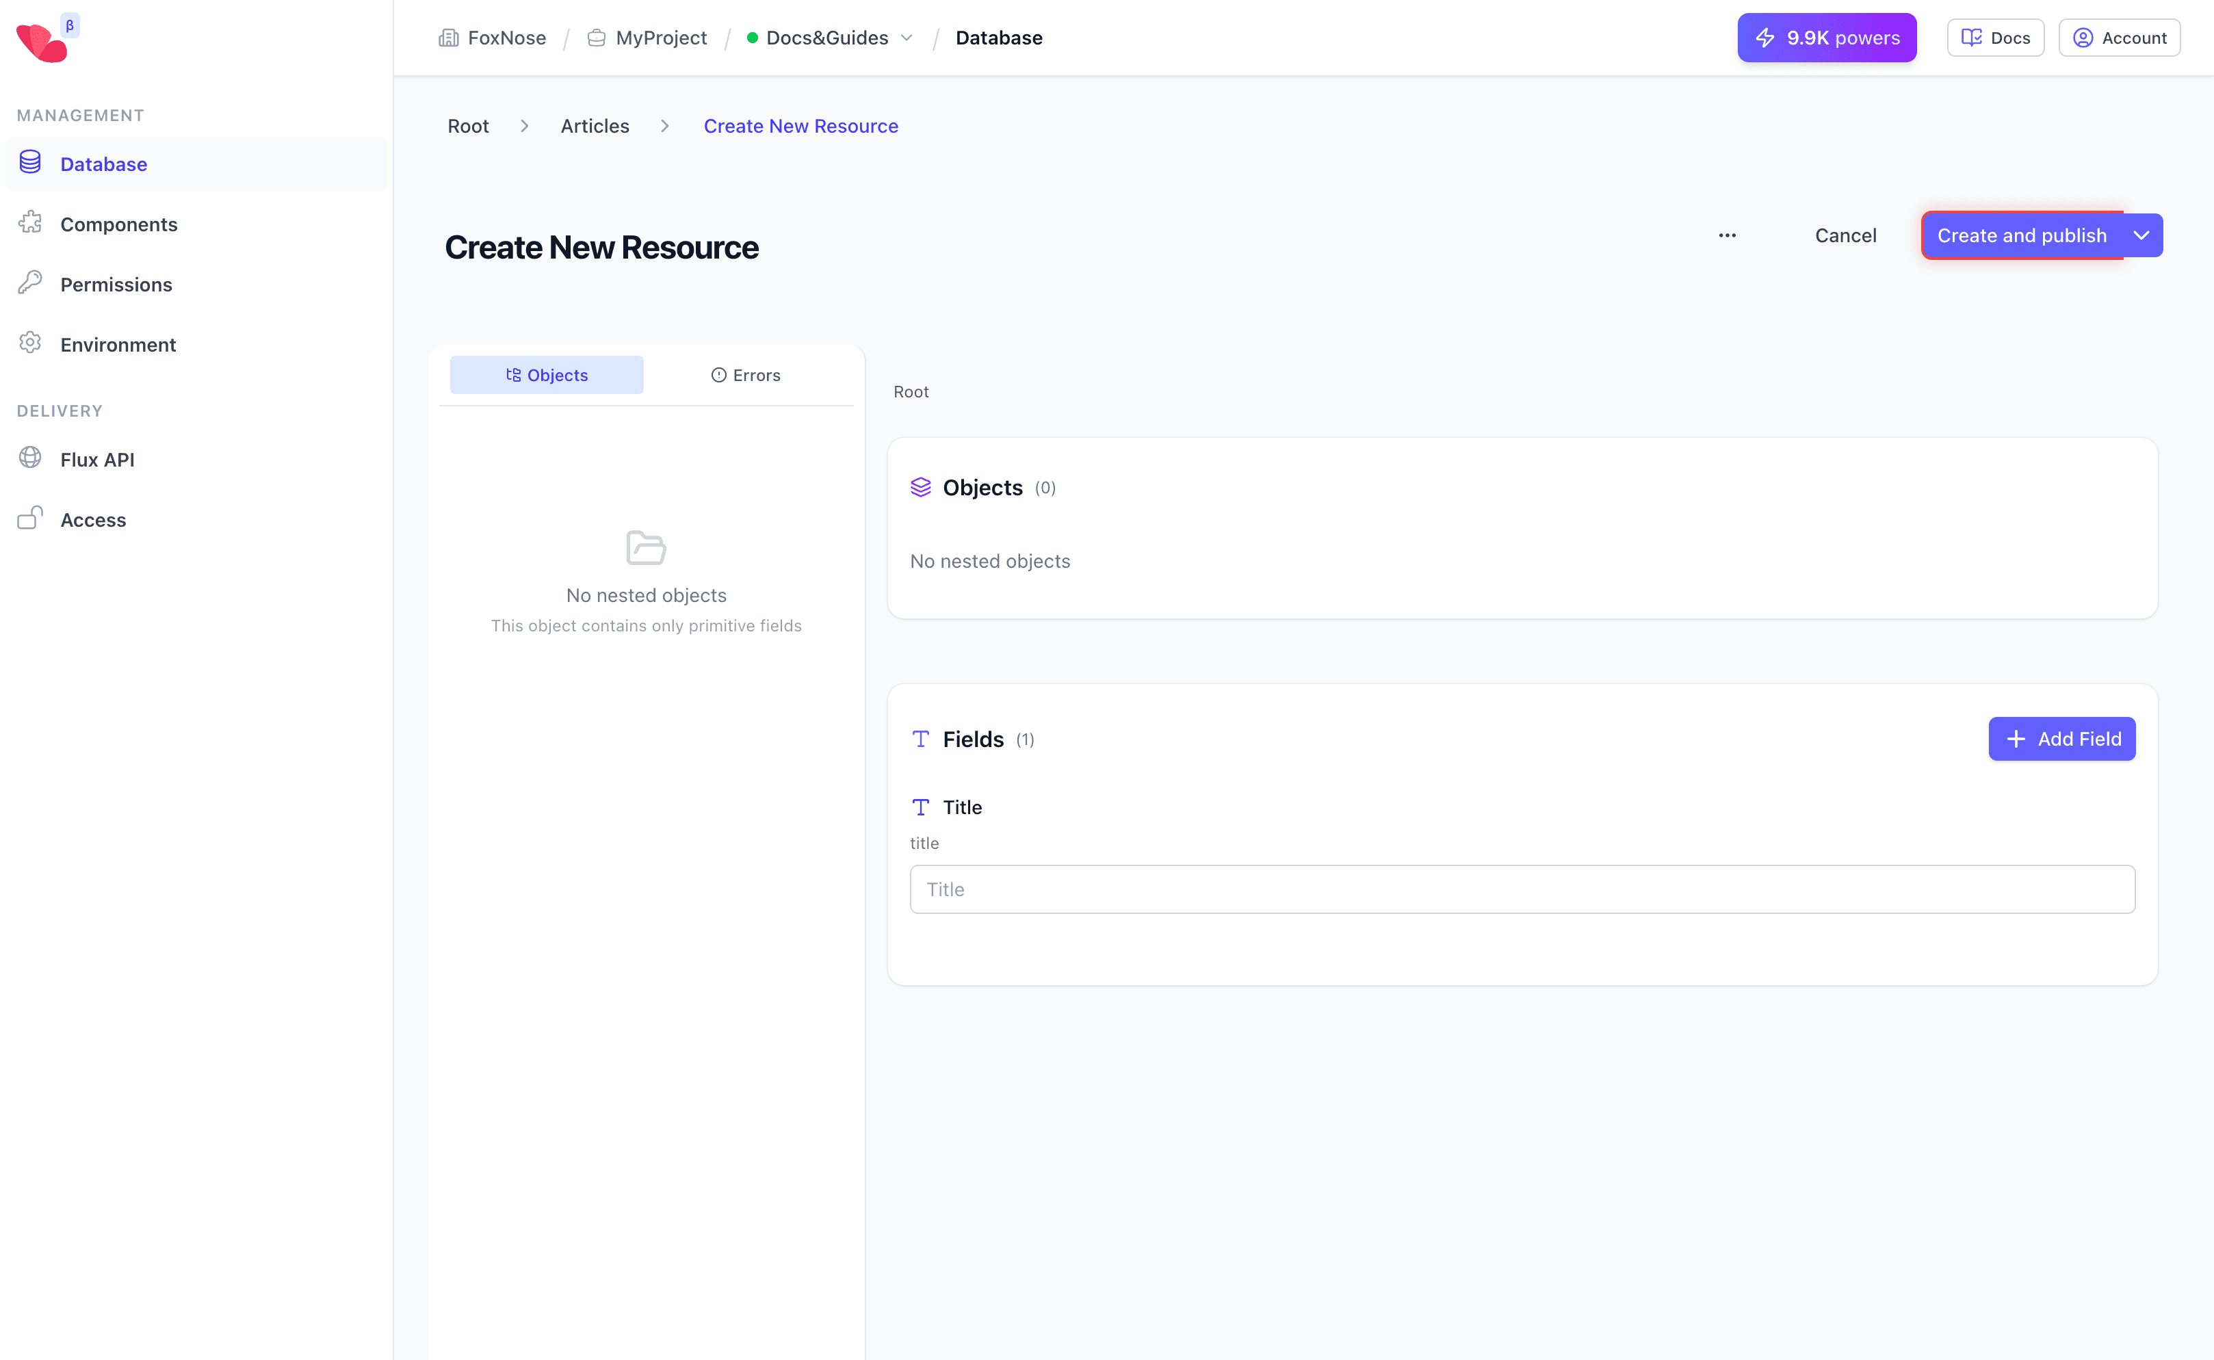
Task: Click the 'Create New Resource' page heading
Action: click(x=601, y=248)
